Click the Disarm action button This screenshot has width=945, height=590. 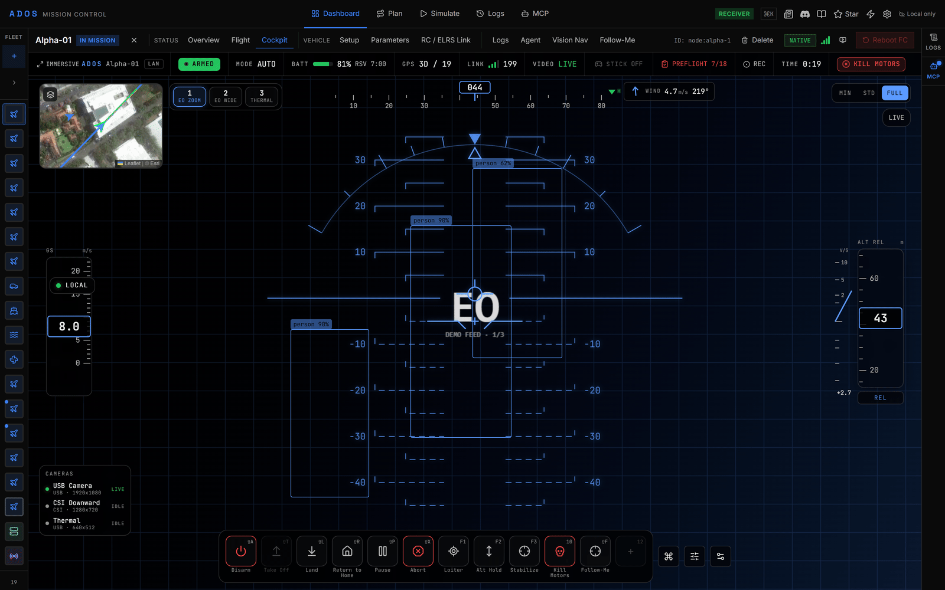[x=241, y=551]
